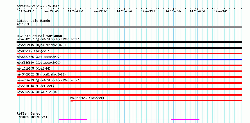Click the Cytogenetic Bands track title
The width and height of the screenshot is (250, 123).
click(33, 21)
